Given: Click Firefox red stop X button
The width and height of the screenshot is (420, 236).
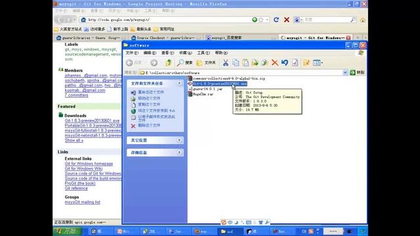Looking at the screenshot, I should [x=287, y=20].
